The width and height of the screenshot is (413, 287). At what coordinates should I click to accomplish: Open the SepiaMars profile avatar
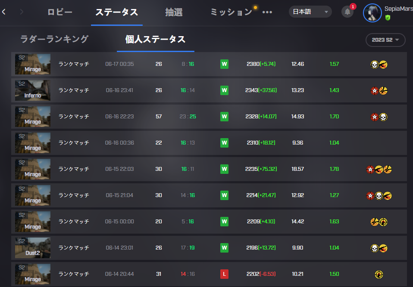click(x=372, y=12)
